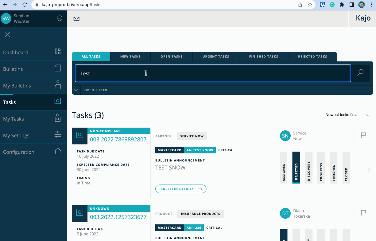
Task: Switch to the Rejected Tasks tab
Action: pos(312,57)
